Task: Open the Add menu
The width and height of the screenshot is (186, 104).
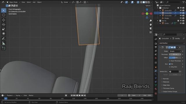Action: [34, 2]
